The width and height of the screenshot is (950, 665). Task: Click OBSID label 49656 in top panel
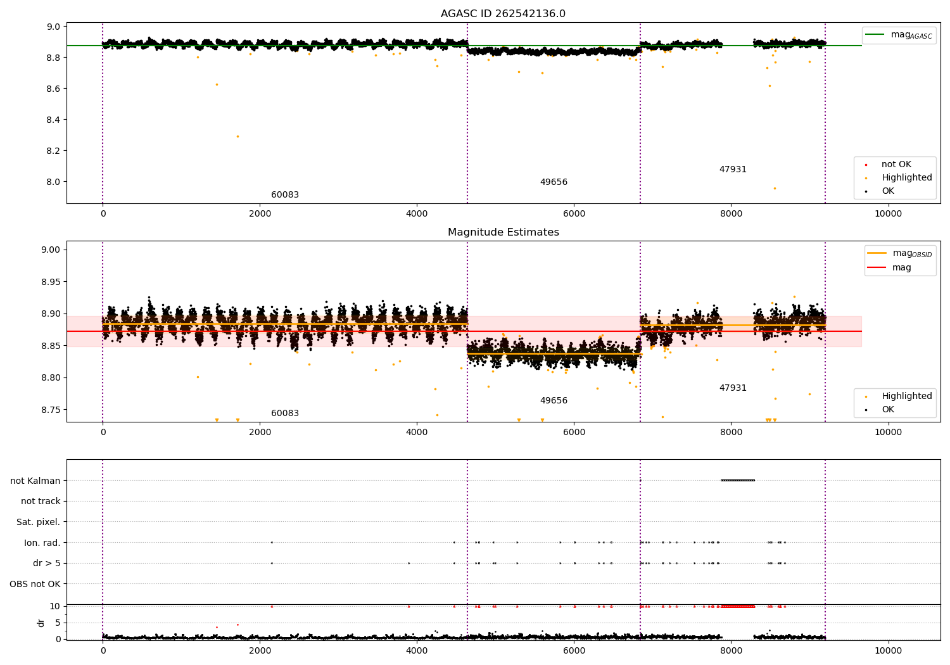(x=554, y=182)
